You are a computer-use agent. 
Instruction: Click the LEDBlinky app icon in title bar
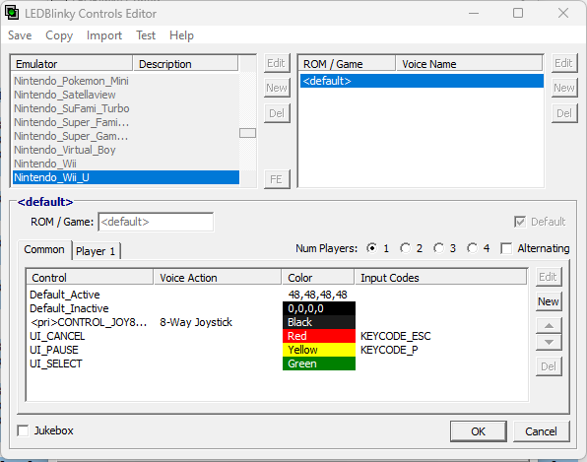(12, 13)
